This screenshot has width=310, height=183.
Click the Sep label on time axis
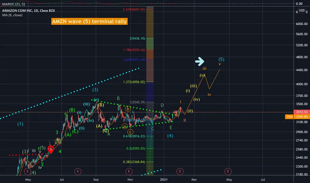click(96, 180)
